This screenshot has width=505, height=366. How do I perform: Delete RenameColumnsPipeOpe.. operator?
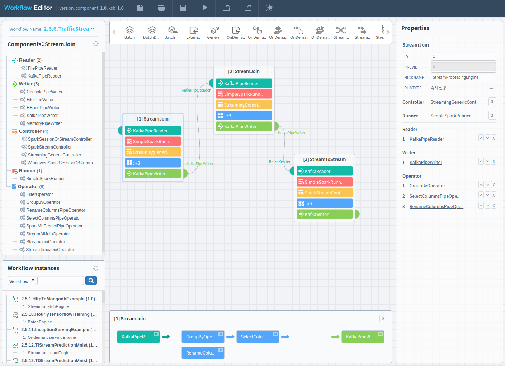tap(494, 206)
